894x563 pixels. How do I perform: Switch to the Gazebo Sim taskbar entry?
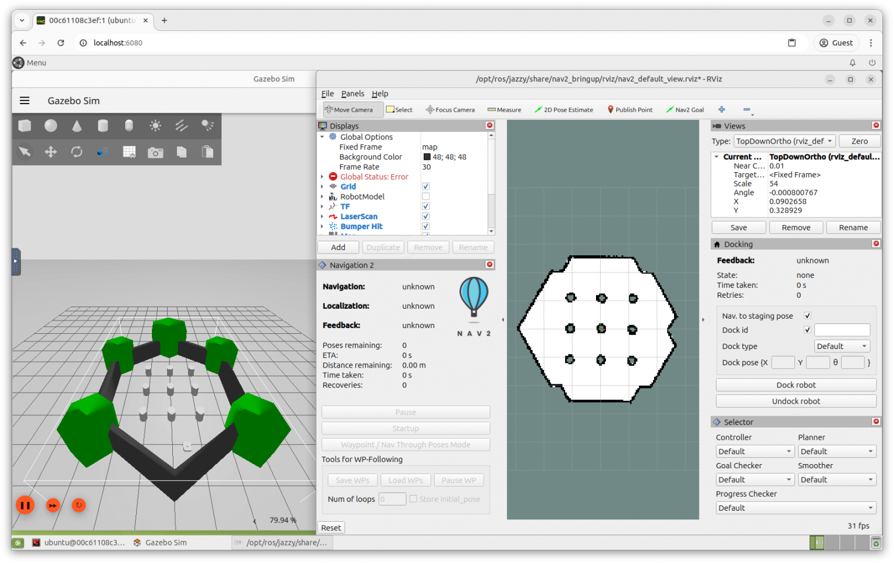[165, 542]
